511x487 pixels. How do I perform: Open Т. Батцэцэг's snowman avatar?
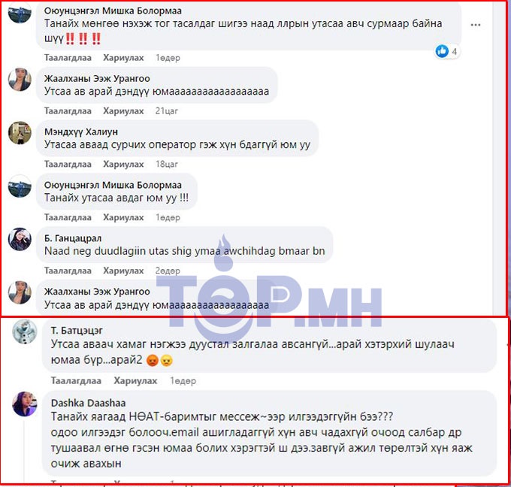tap(25, 331)
